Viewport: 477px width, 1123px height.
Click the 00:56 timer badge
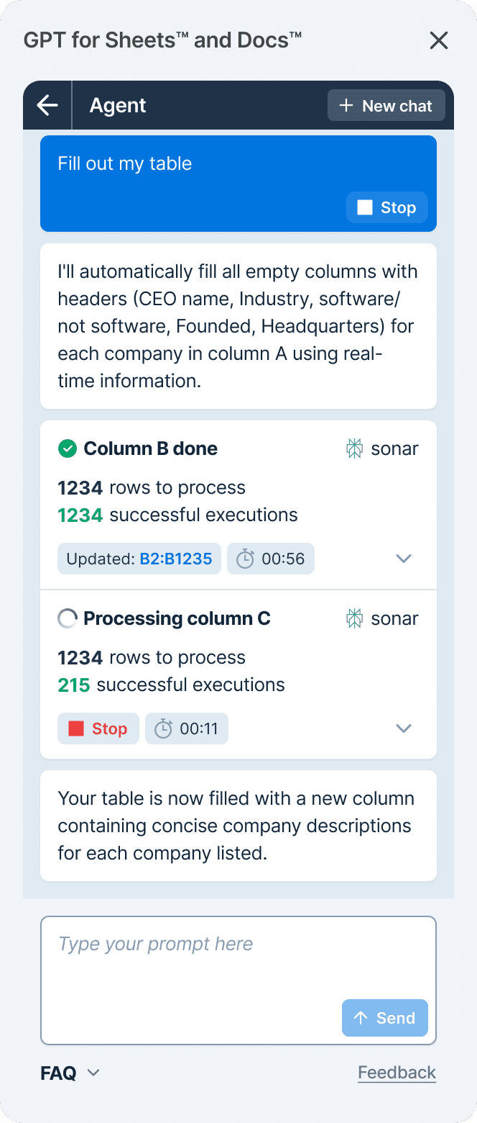pos(271,559)
